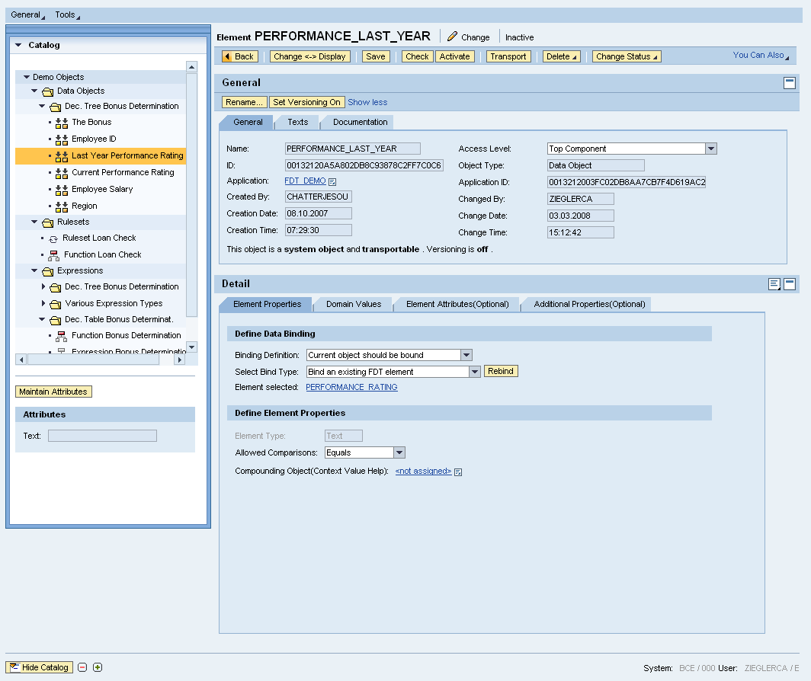Image resolution: width=811 pixels, height=681 pixels.
Task: Click the red minus icon at bottom
Action: point(82,668)
